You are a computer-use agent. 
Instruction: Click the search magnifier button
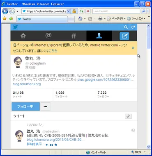(x=143, y=11)
